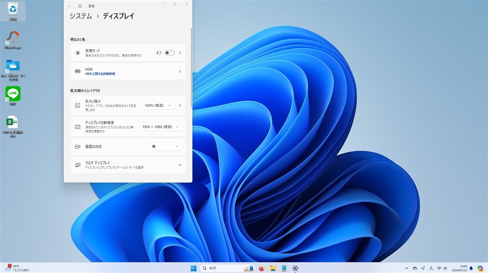Open the 1920 × 1080 resolution dropdown

(x=160, y=127)
